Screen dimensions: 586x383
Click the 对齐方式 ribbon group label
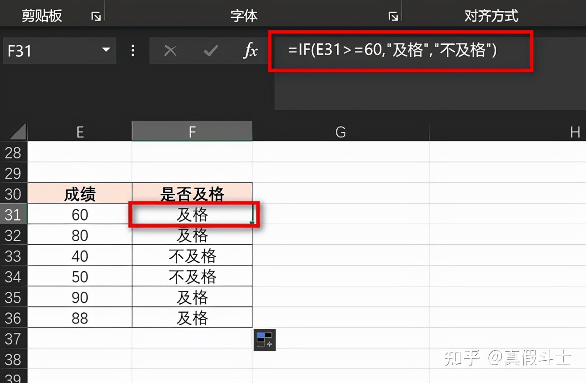coord(491,15)
